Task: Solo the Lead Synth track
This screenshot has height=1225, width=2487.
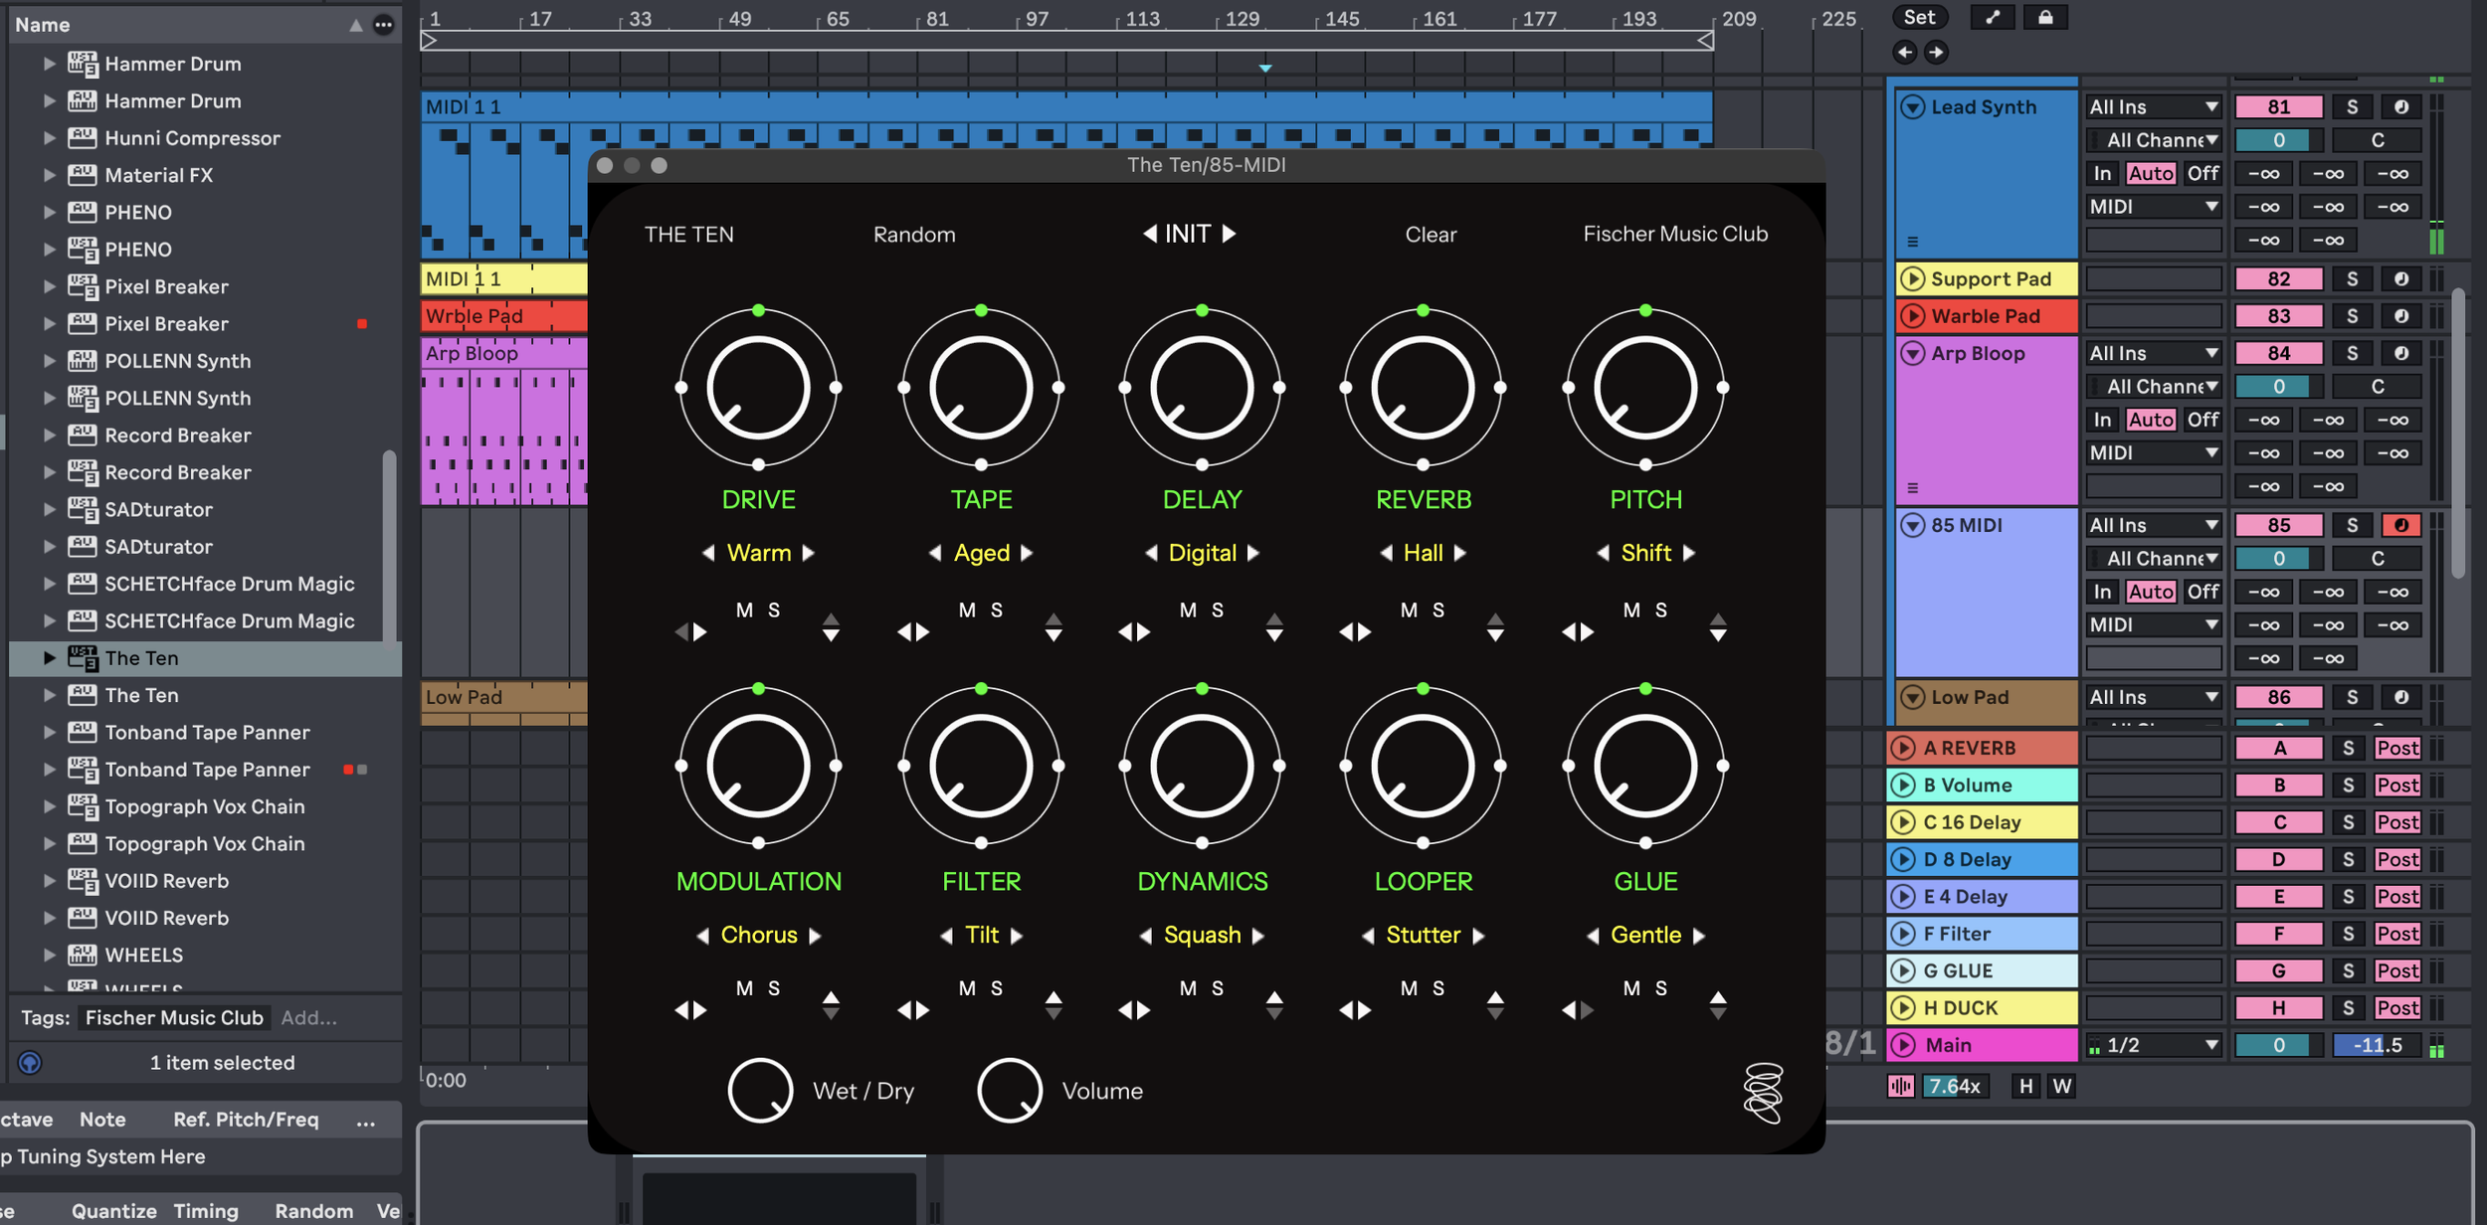Action: pyautogui.click(x=2352, y=107)
